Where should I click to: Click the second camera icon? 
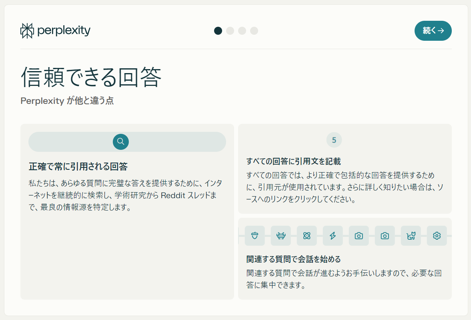point(385,236)
